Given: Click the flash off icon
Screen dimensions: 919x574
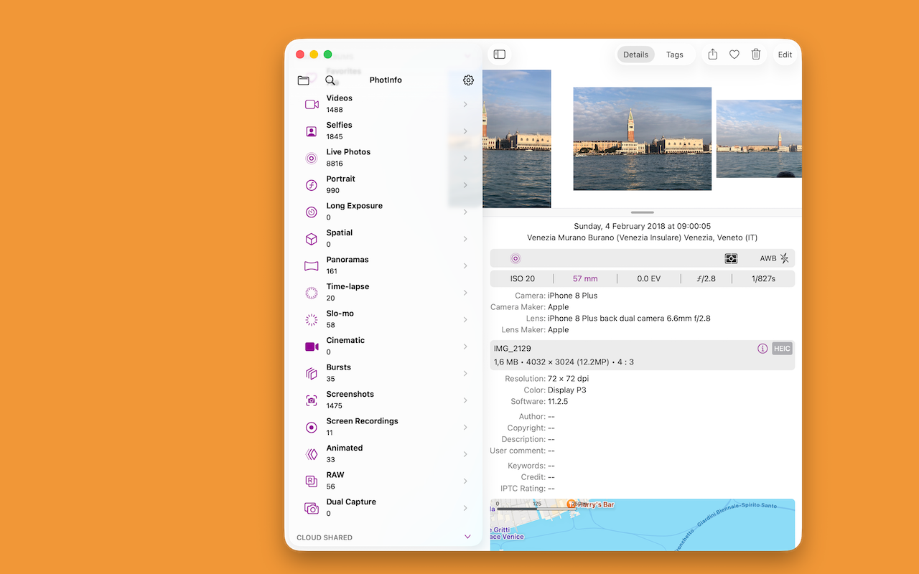Looking at the screenshot, I should tap(784, 258).
